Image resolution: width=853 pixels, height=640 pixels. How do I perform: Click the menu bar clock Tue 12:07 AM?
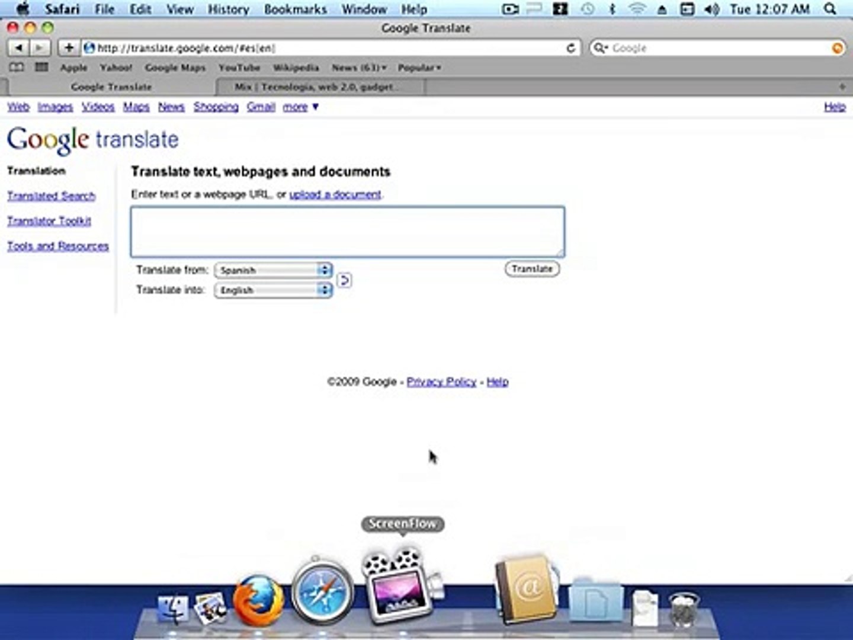769,9
